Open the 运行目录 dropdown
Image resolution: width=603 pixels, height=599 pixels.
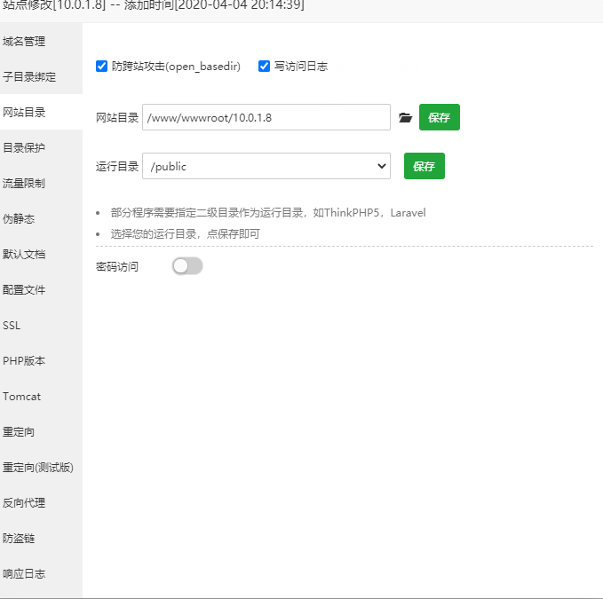pyautogui.click(x=266, y=166)
